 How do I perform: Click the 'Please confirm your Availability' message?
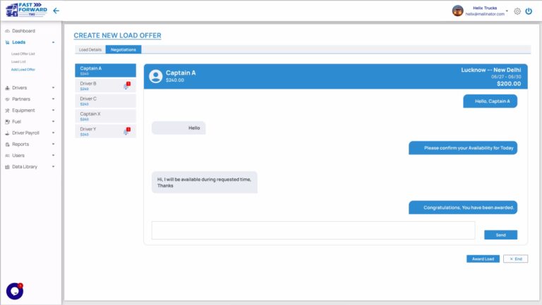pyautogui.click(x=463, y=148)
